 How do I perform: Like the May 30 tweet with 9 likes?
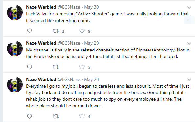[x=82, y=31]
